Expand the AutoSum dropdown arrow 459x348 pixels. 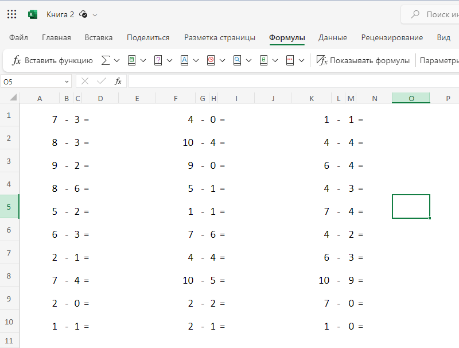[x=116, y=60]
